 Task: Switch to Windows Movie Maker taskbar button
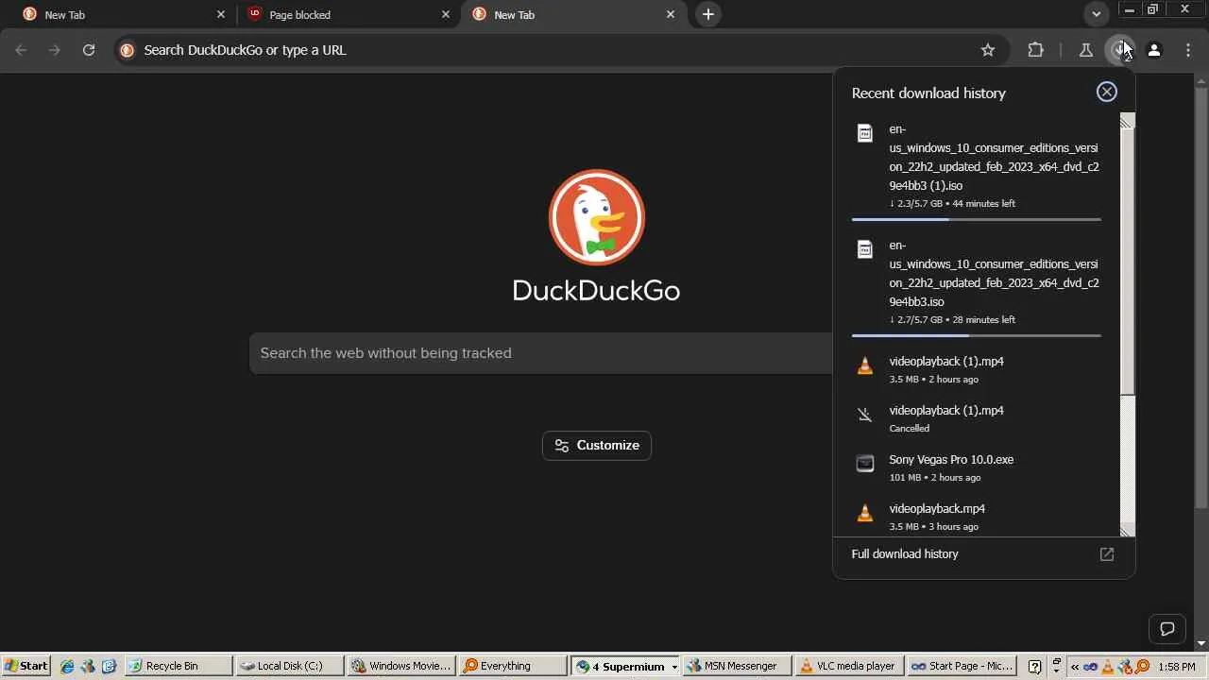tap(401, 666)
